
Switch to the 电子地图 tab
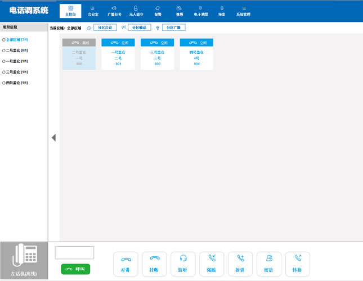tap(200, 11)
